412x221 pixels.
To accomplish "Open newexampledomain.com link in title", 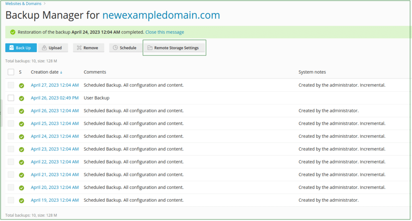I will coord(161,15).
